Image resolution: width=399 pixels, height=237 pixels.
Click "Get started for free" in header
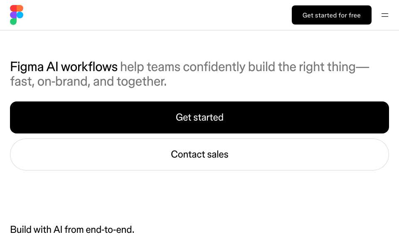click(x=331, y=15)
